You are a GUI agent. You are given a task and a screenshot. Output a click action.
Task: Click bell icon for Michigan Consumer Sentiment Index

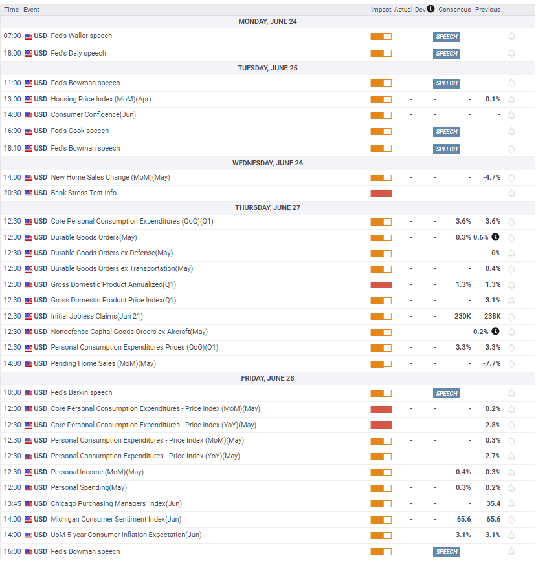(x=511, y=520)
